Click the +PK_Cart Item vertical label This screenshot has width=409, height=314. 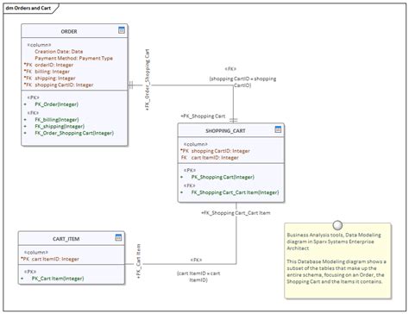tap(138, 261)
